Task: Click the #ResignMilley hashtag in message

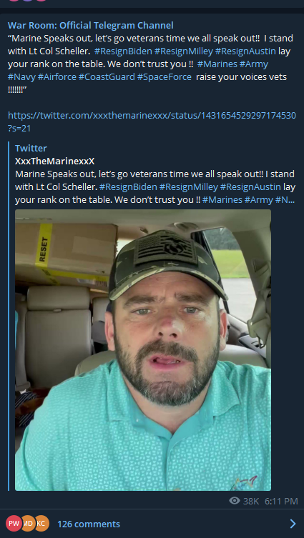Action: (183, 51)
